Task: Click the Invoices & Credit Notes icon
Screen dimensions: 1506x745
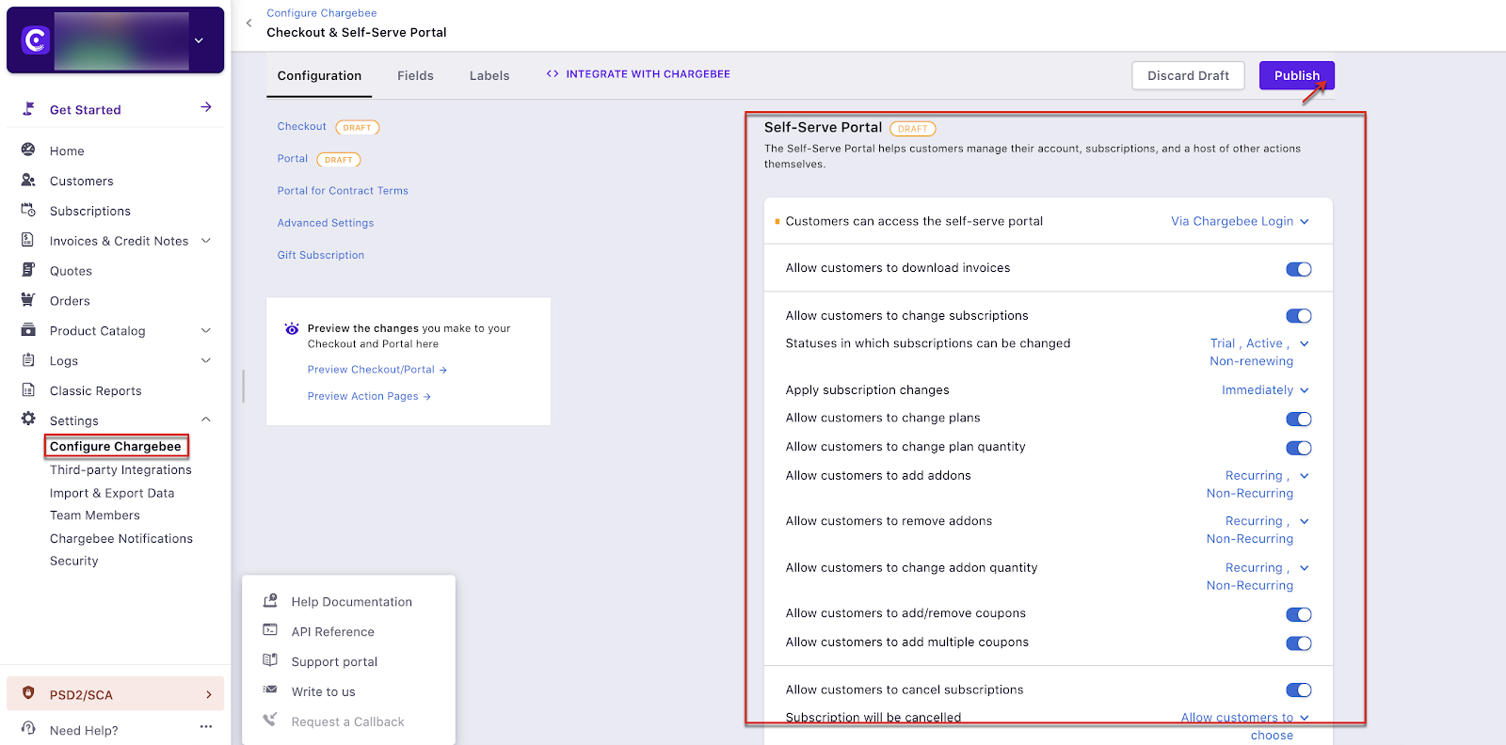Action: pos(28,240)
